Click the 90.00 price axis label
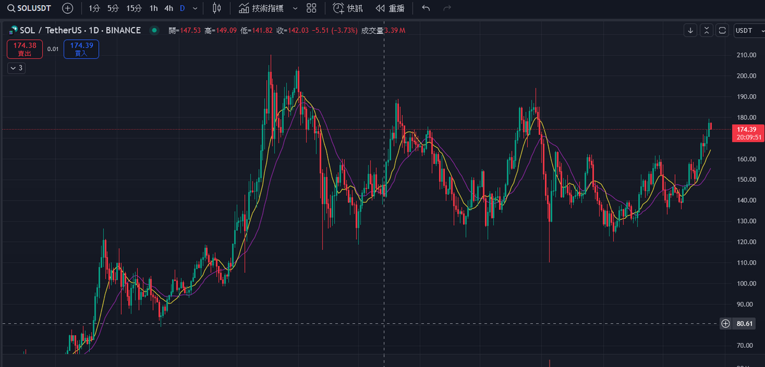765x367 pixels. [x=746, y=304]
